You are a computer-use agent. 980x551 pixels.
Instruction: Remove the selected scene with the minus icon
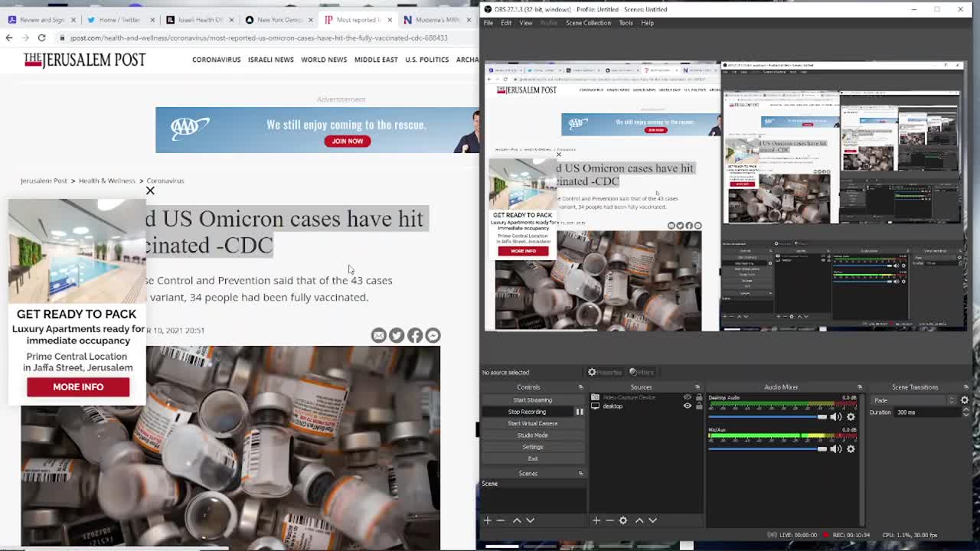click(501, 520)
